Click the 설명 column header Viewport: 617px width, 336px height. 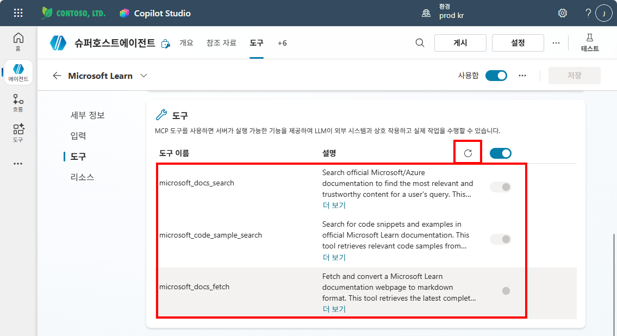click(x=329, y=153)
